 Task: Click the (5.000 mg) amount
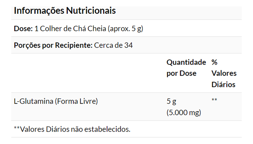[184, 113]
